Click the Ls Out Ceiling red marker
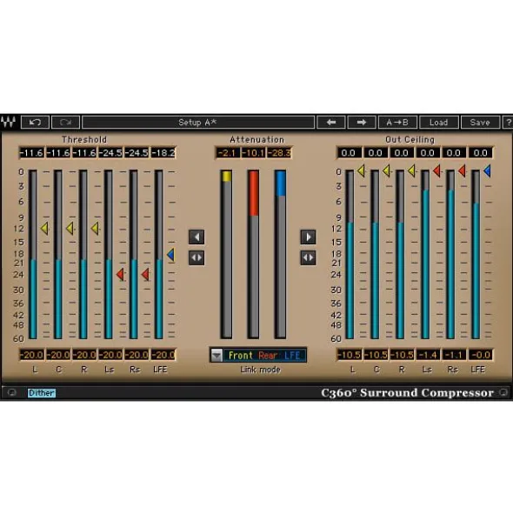This screenshot has height=514, width=513. [437, 170]
